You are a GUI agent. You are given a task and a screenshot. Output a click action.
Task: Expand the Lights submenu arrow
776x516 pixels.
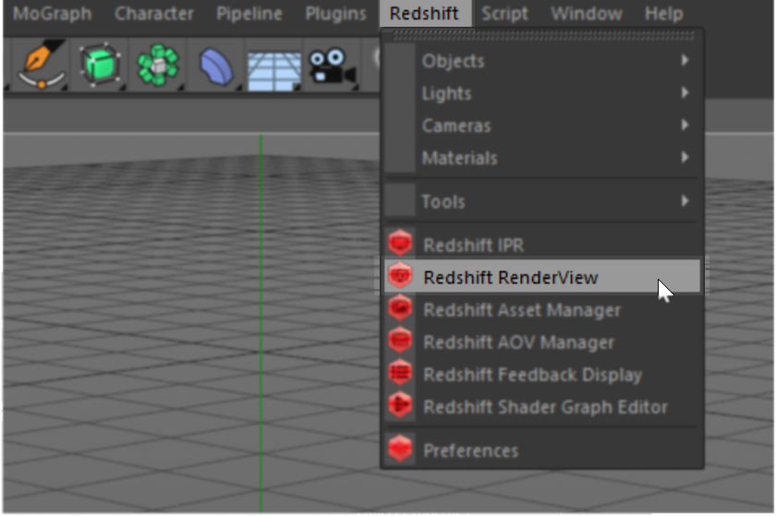[x=685, y=92]
